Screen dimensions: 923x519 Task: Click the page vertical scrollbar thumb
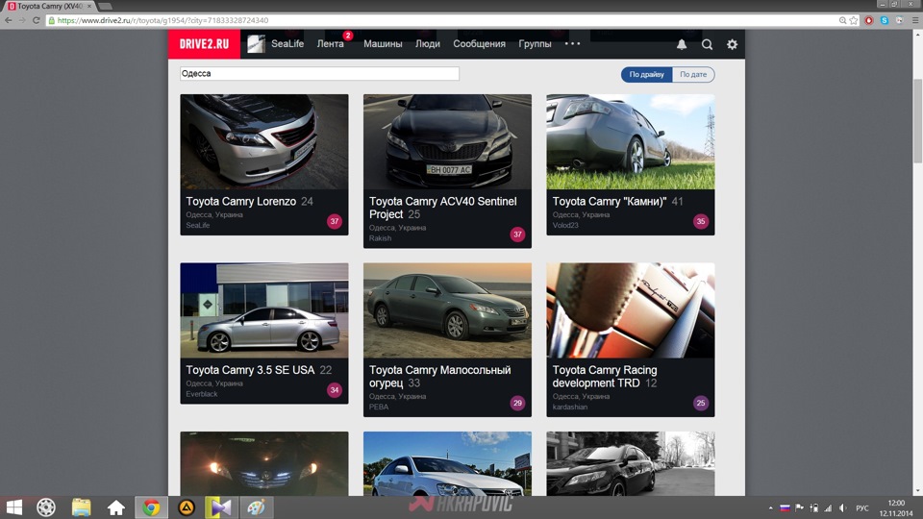(917, 121)
